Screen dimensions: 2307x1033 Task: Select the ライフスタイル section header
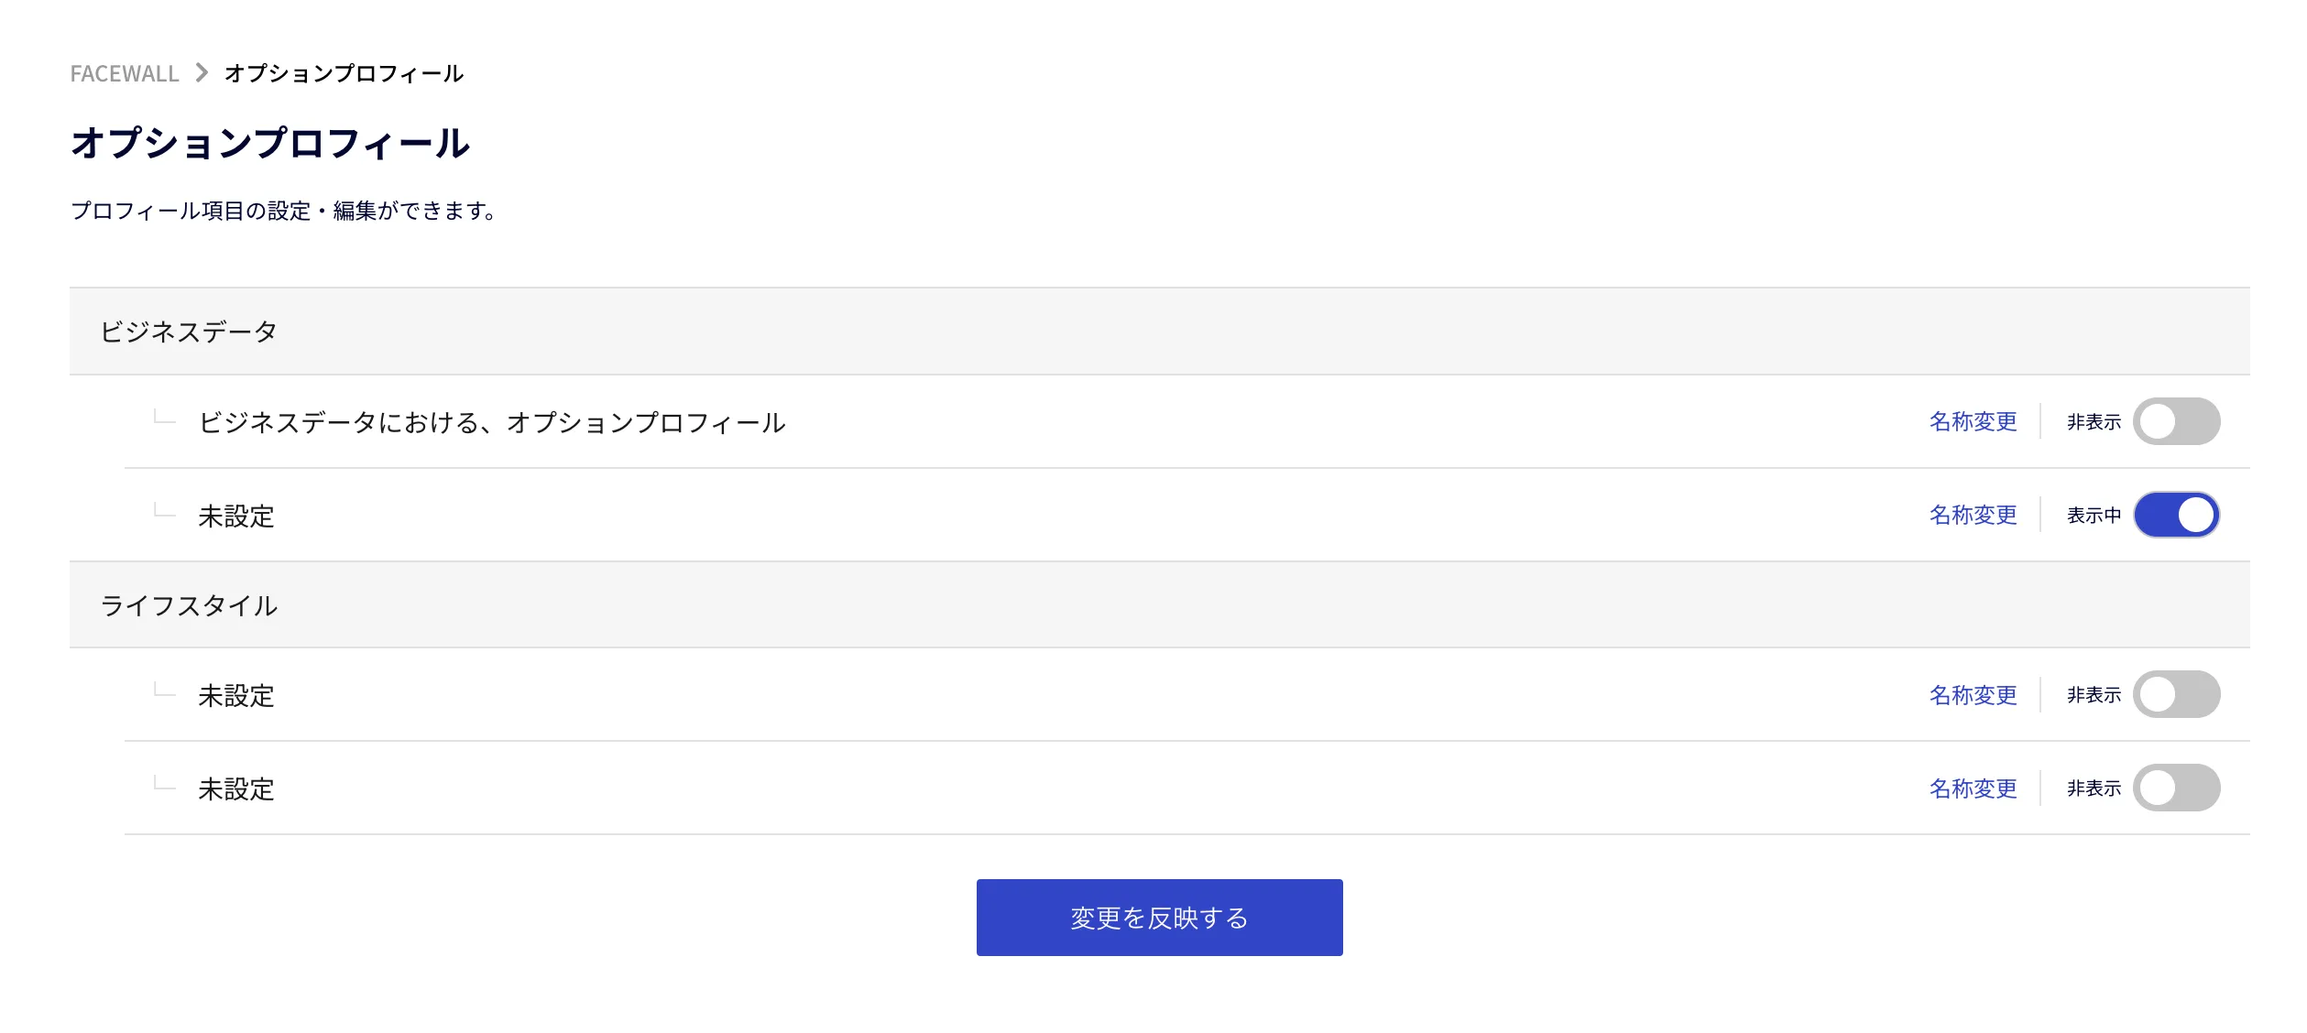(x=1159, y=605)
